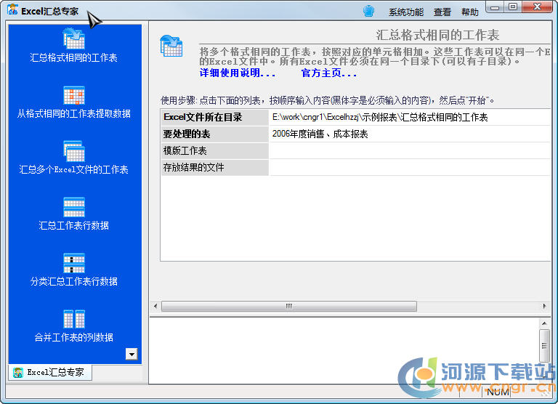
Task: Open the 查看 menu
Action: [x=442, y=12]
